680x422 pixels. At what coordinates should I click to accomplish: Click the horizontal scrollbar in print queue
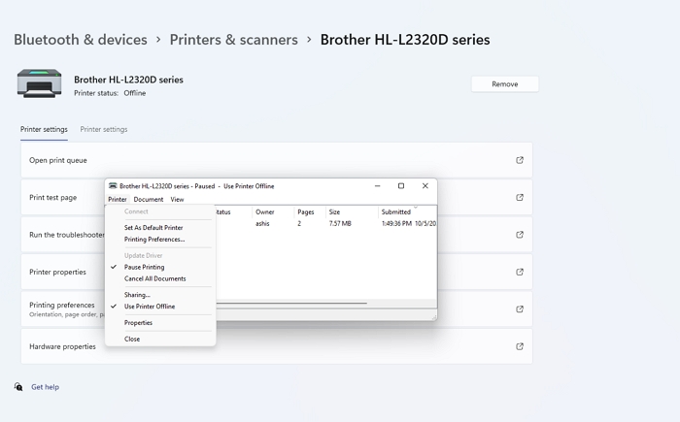[x=291, y=304]
